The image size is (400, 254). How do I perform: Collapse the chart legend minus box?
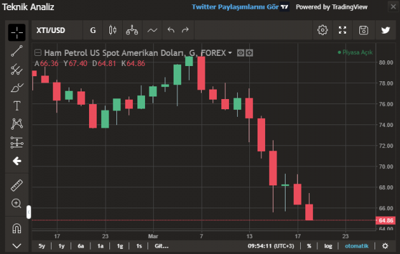click(x=38, y=53)
